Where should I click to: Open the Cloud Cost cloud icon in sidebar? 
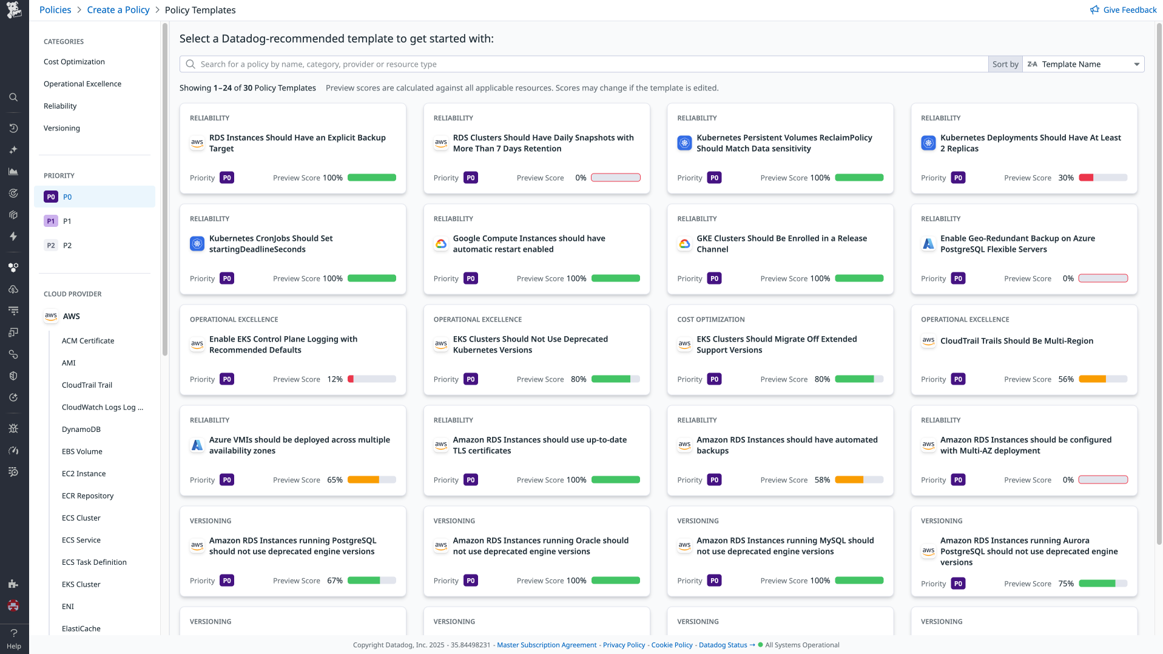[x=14, y=289]
